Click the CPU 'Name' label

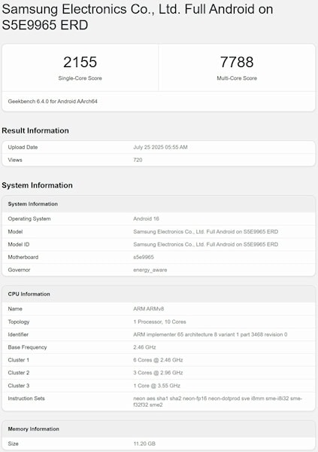[x=15, y=309]
